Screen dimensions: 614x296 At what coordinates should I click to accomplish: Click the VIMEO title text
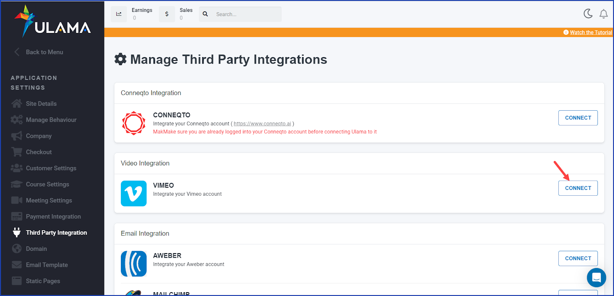[x=163, y=185]
